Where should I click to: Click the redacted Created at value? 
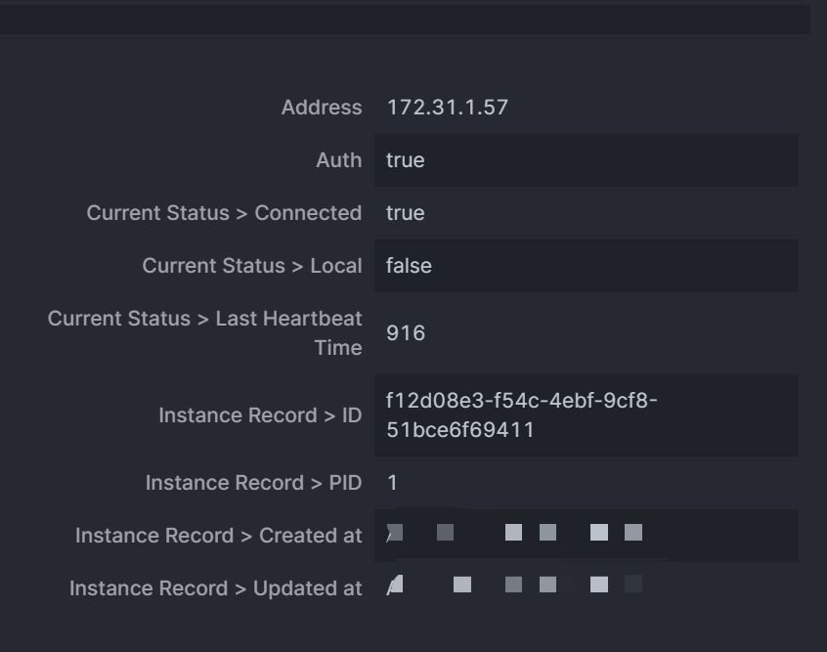[x=514, y=534]
